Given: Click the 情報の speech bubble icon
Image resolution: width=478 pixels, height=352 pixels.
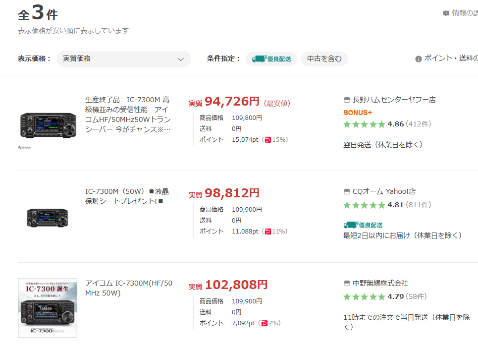Looking at the screenshot, I should [x=446, y=13].
